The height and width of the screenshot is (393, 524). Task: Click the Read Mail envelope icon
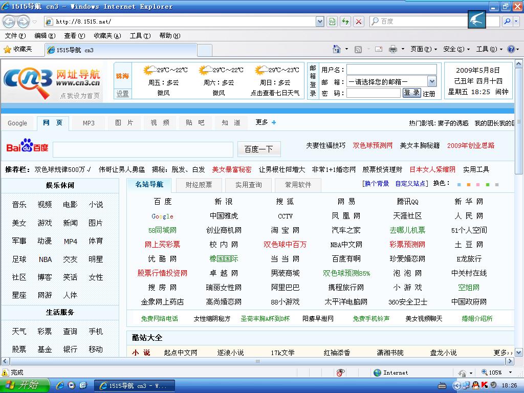pos(379,49)
